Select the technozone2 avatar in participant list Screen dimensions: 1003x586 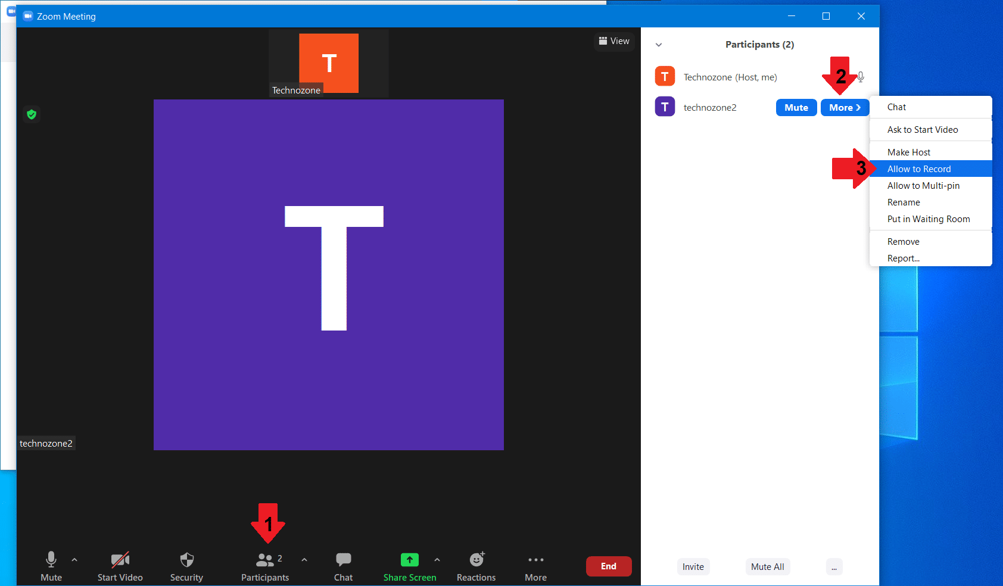(665, 107)
